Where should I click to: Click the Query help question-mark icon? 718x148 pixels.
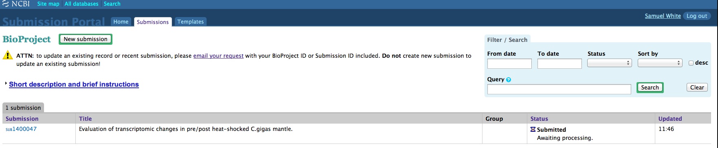click(x=509, y=80)
